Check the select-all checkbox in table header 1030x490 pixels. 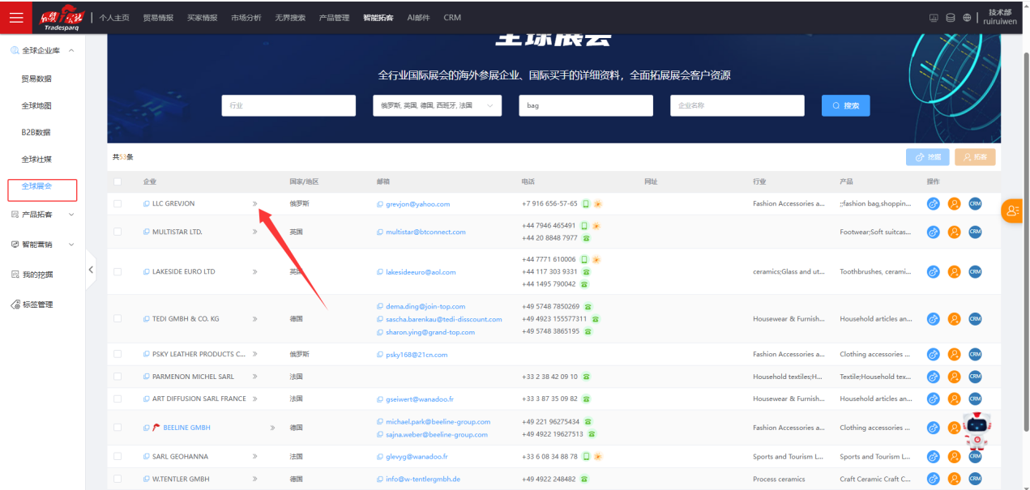point(118,181)
